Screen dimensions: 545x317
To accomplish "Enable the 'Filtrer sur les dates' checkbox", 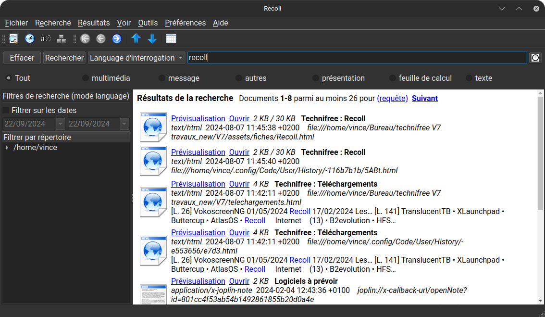I will (x=6, y=110).
